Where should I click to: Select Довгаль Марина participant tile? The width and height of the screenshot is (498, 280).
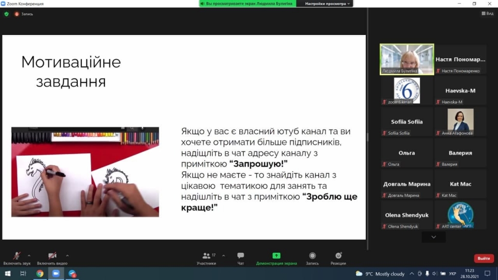click(x=407, y=184)
